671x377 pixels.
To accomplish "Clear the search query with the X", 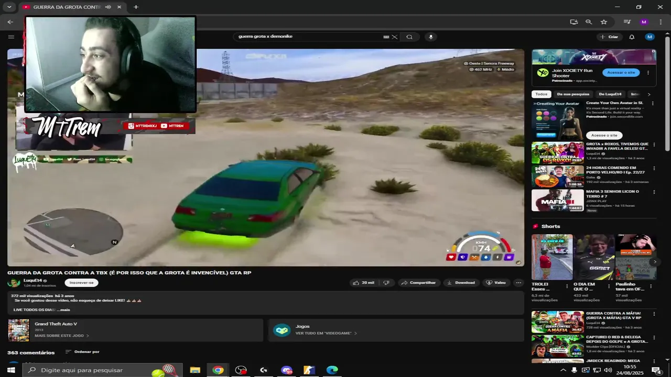I will (395, 37).
